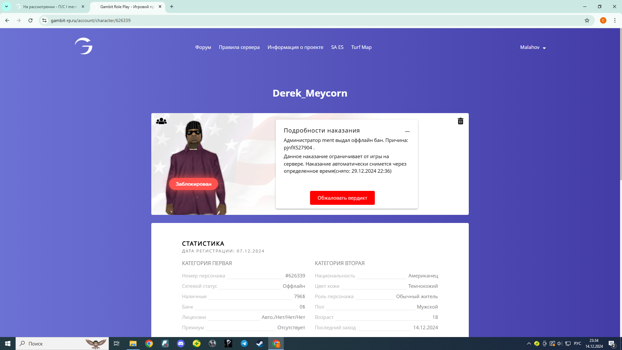This screenshot has height=350, width=622.
Task: Open the tab search dropdown arrow
Action: pyautogui.click(x=6, y=6)
